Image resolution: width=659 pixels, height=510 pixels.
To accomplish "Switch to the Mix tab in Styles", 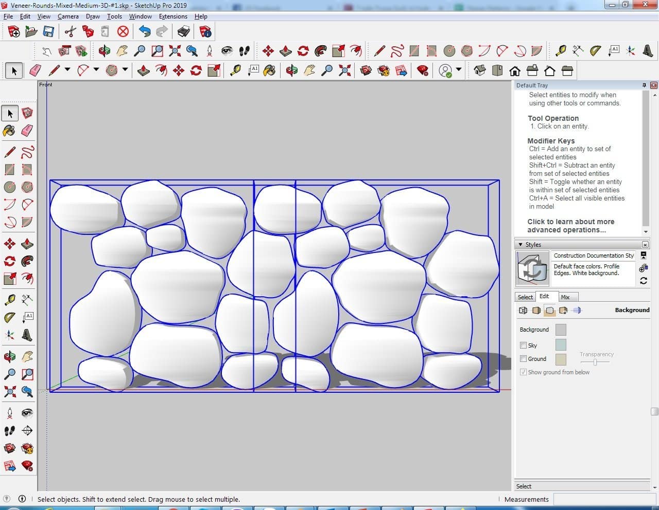I will (x=565, y=297).
